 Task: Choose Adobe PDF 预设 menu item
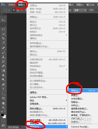[47, 97]
